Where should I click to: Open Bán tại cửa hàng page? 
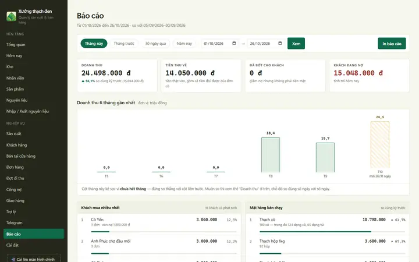[x=33, y=156]
